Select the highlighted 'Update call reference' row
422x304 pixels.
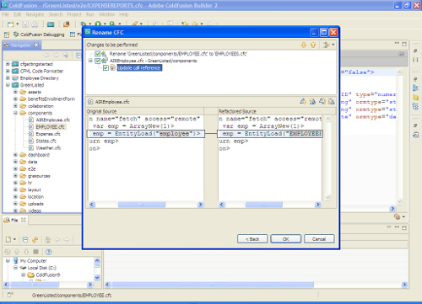[139, 67]
